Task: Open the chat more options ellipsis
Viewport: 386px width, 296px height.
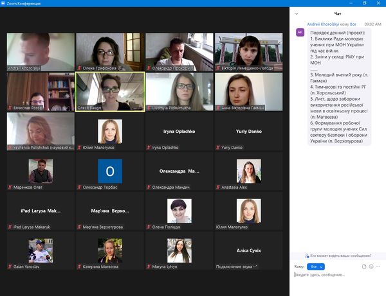Action: 378,266
